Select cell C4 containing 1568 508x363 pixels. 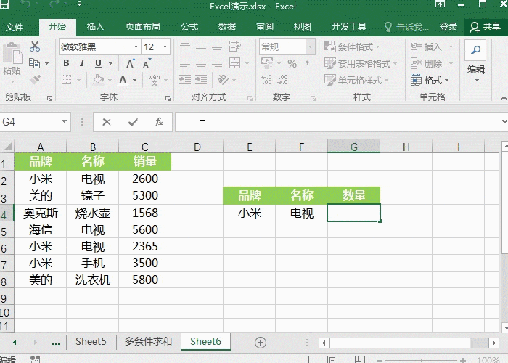coord(145,213)
